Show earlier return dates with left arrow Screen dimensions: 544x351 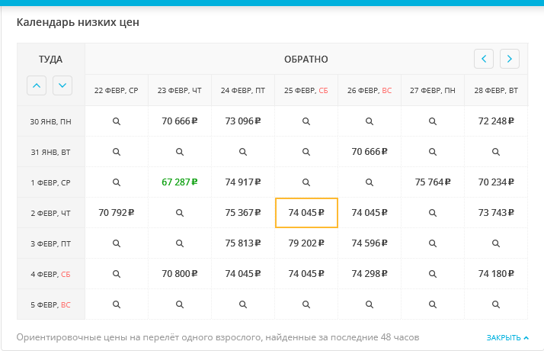(484, 59)
